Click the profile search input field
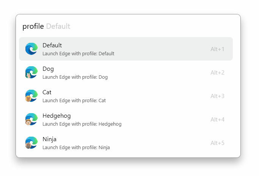 point(129,26)
